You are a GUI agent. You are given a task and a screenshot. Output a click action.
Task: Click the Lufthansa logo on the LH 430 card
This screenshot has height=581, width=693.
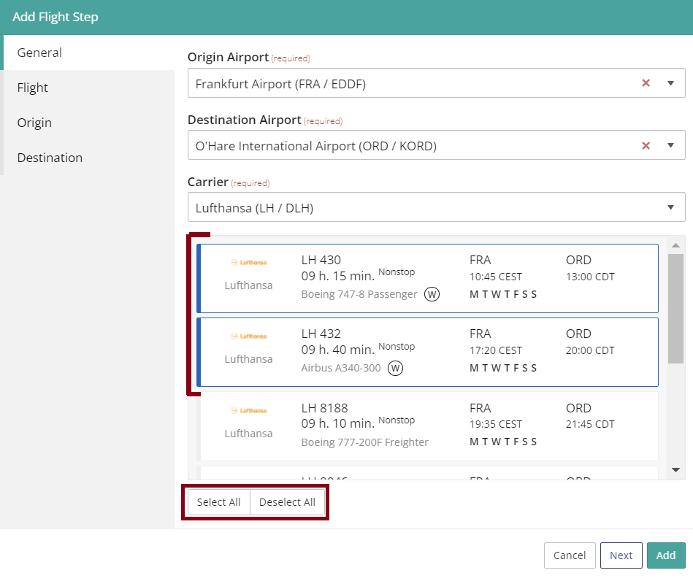[x=248, y=262]
